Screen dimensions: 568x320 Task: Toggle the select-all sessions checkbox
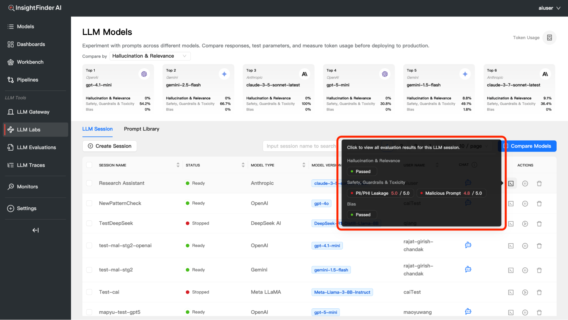coord(89,165)
